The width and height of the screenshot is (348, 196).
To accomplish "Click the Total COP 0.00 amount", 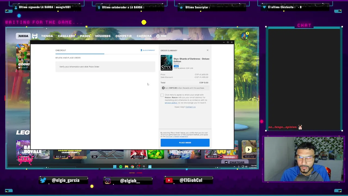I will pyautogui.click(x=204, y=82).
